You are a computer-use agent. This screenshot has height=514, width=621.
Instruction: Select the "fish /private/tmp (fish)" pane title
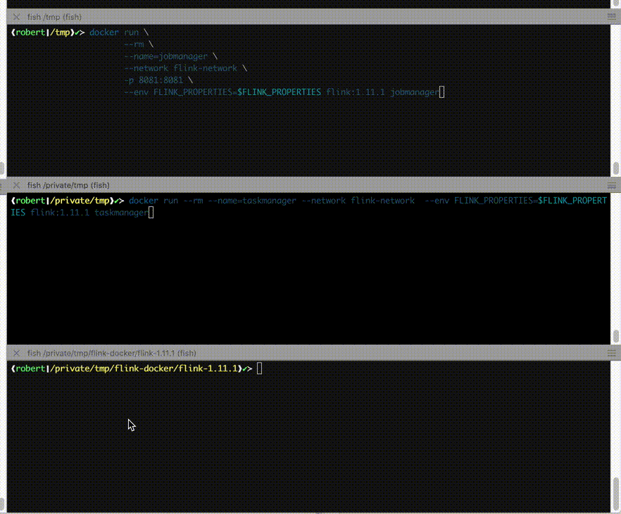coord(68,185)
